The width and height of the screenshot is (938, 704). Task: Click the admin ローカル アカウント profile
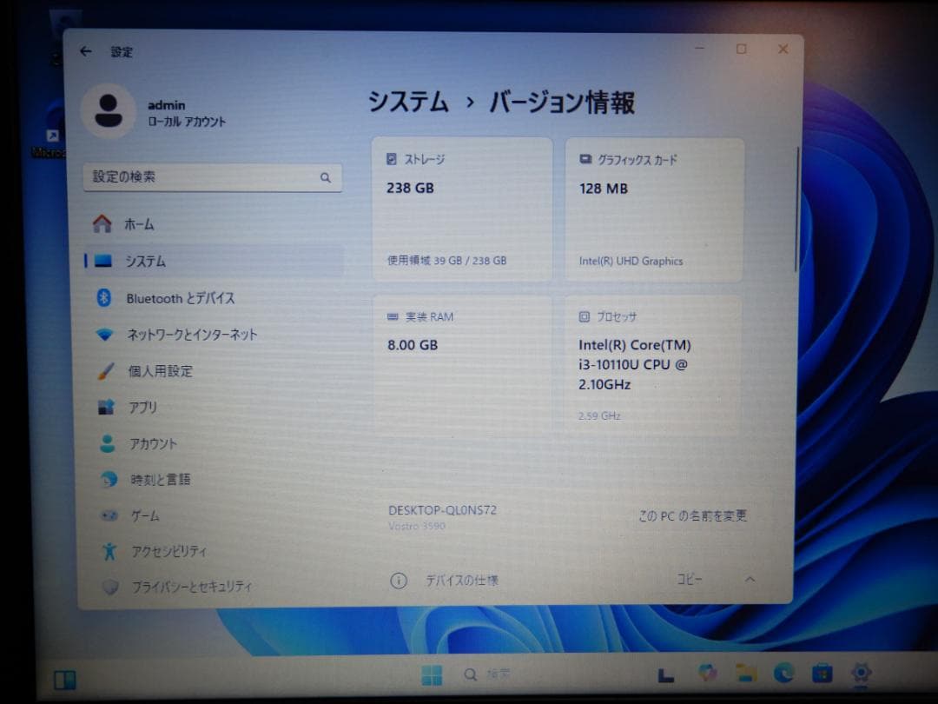point(155,112)
